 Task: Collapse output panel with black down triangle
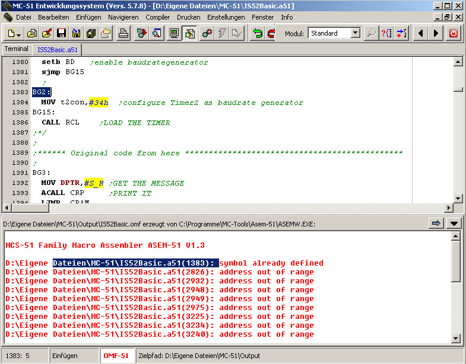point(454,223)
